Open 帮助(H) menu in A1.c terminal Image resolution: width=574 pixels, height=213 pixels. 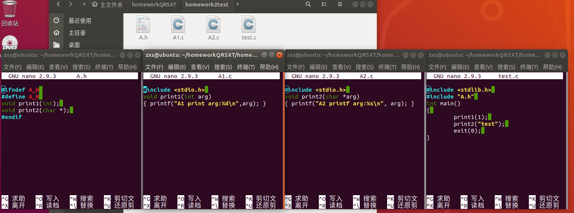269,67
